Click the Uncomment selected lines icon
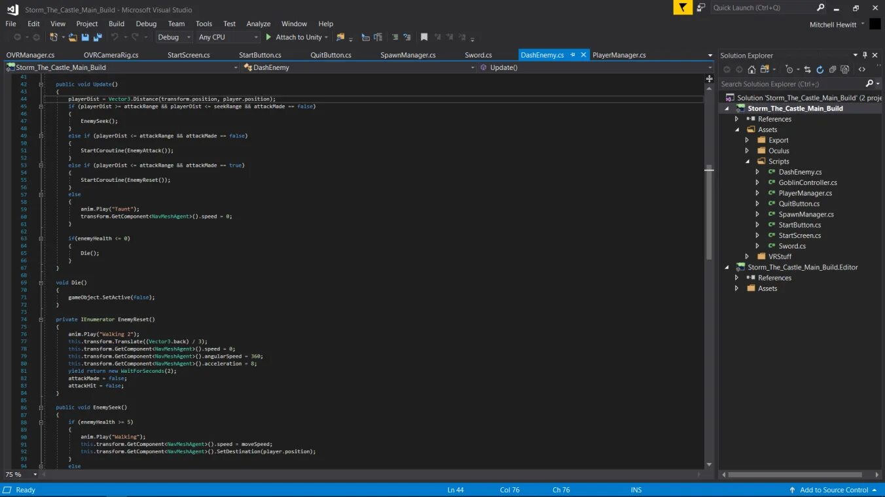This screenshot has height=497, width=885. [x=406, y=37]
